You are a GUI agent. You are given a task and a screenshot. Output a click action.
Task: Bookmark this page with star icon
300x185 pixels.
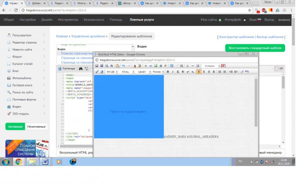pyautogui.click(x=249, y=10)
